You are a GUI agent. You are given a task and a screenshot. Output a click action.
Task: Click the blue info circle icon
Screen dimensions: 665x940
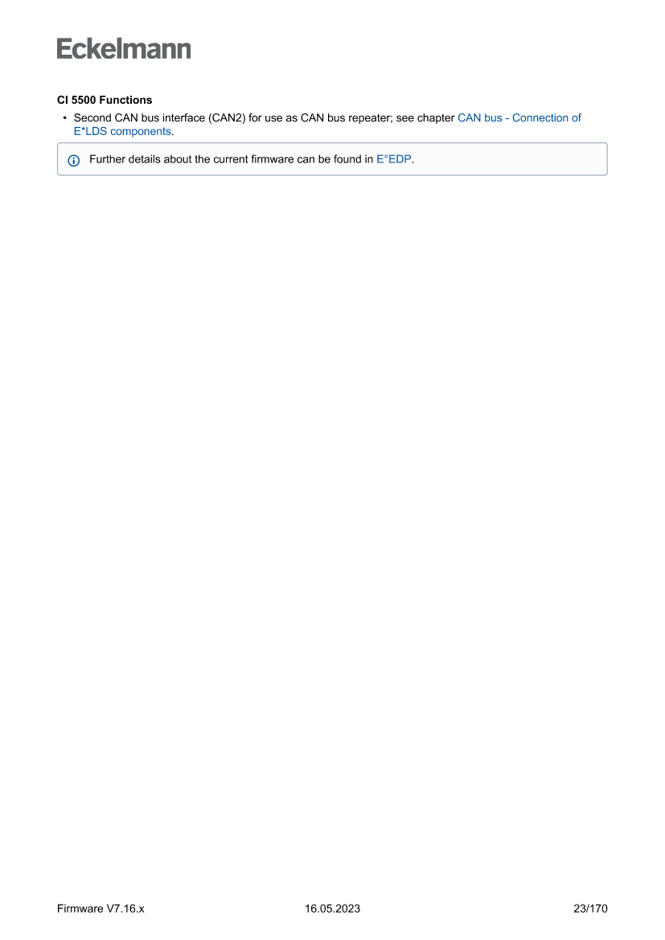point(74,160)
